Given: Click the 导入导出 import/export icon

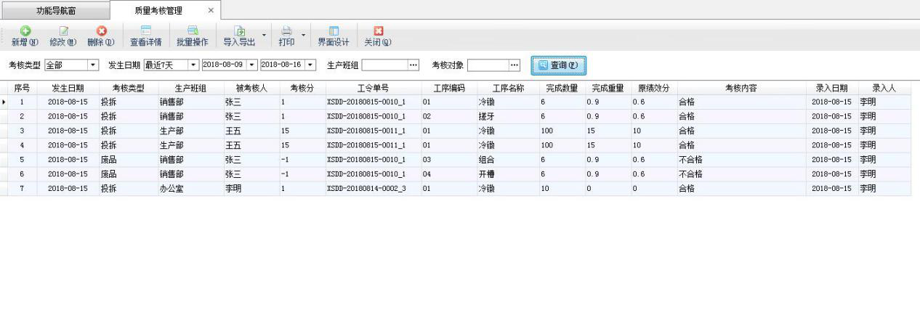Looking at the screenshot, I should coord(240,31).
